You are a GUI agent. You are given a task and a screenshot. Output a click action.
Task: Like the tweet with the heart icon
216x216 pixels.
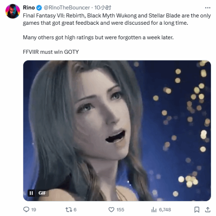pyautogui.click(x=112, y=210)
